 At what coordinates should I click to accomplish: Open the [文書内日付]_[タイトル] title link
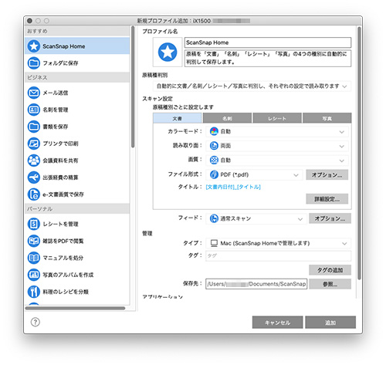(233, 187)
